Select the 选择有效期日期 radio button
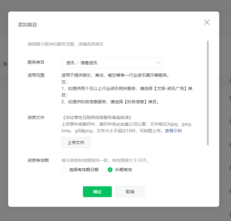 [x=64, y=170]
